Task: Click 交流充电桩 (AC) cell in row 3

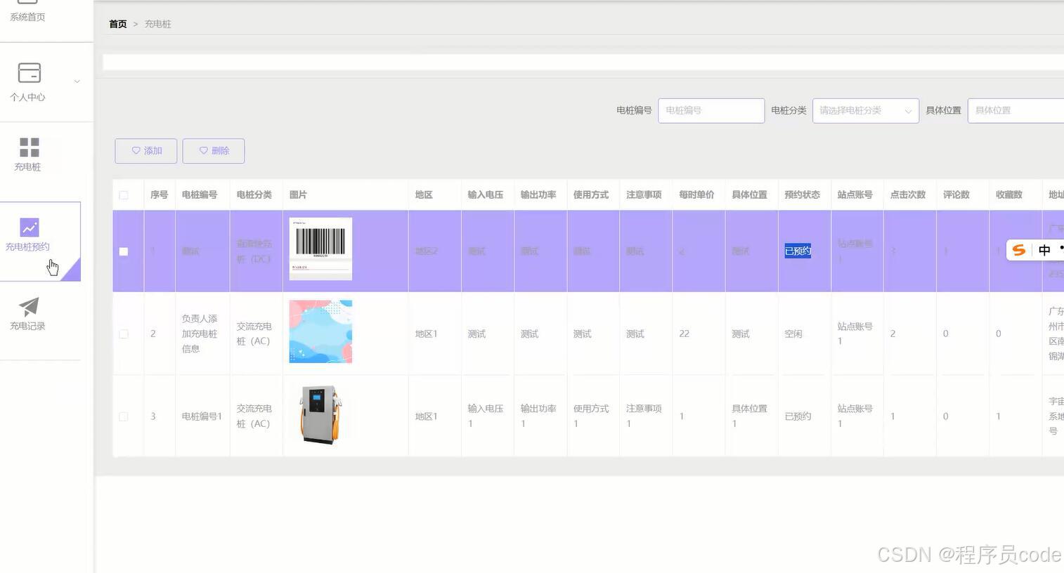Action: [x=254, y=416]
